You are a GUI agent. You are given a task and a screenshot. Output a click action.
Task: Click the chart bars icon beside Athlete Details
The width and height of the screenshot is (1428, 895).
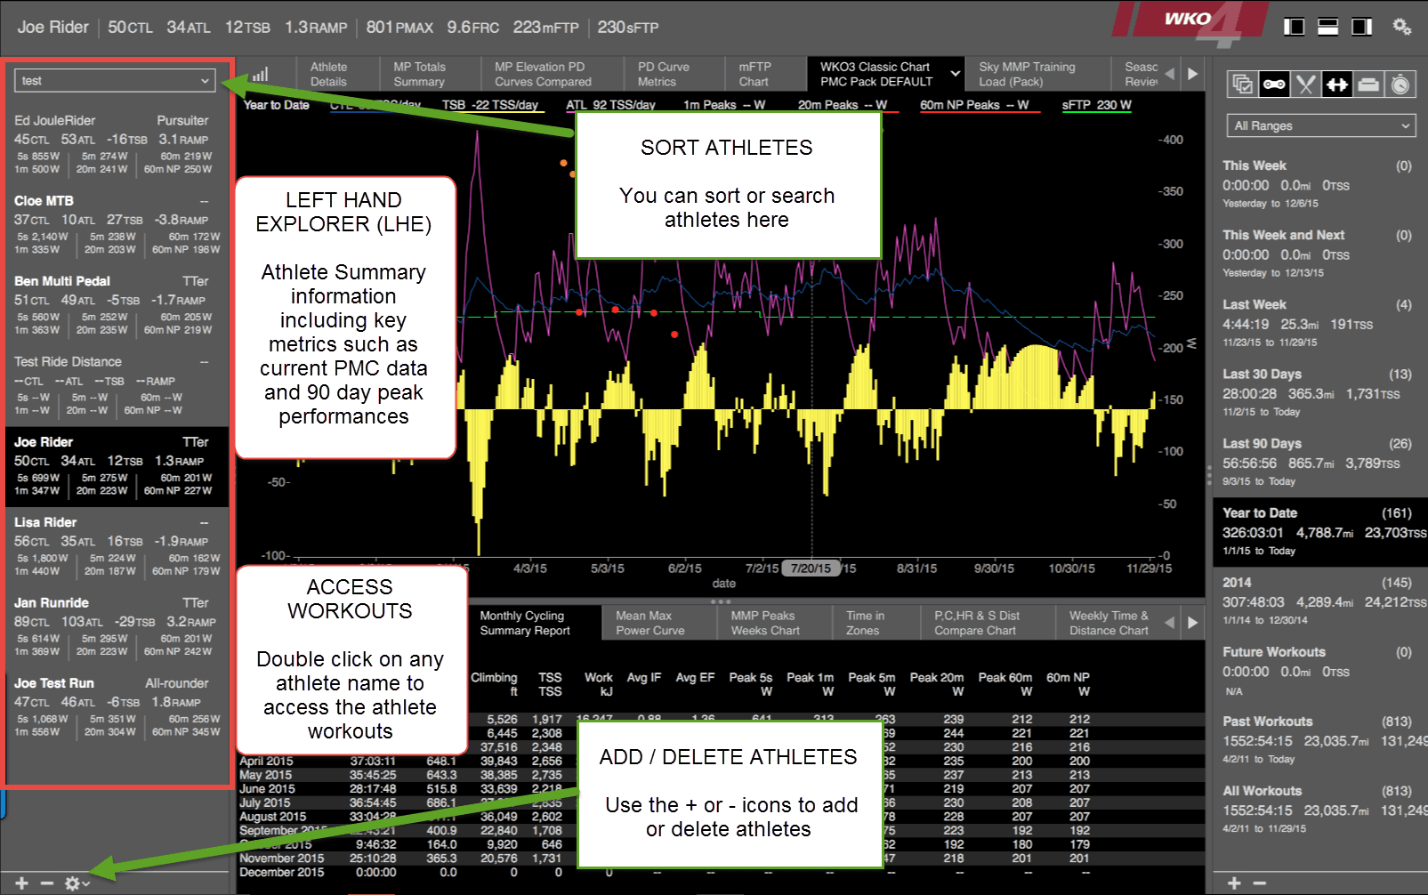[x=260, y=74]
